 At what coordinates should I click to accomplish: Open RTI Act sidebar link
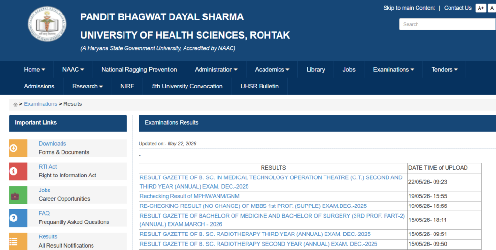48,167
